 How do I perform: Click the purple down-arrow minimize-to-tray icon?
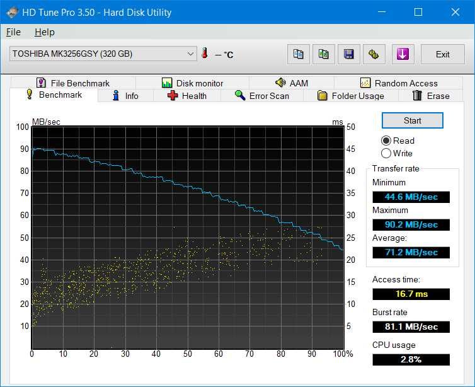(403, 54)
